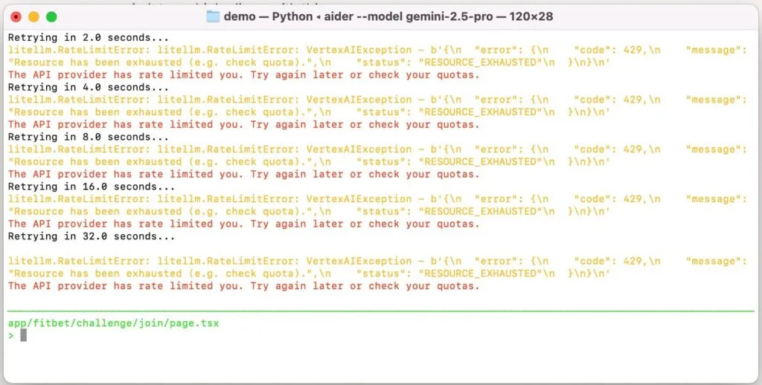Minimize the window using the yellow button
This screenshot has height=385, width=762.
click(x=33, y=16)
